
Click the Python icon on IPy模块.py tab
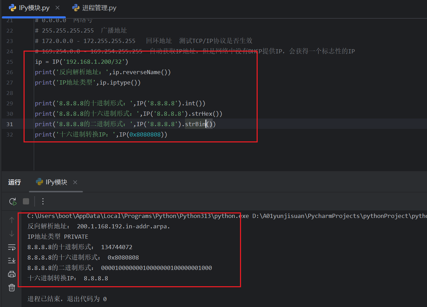[12, 7]
